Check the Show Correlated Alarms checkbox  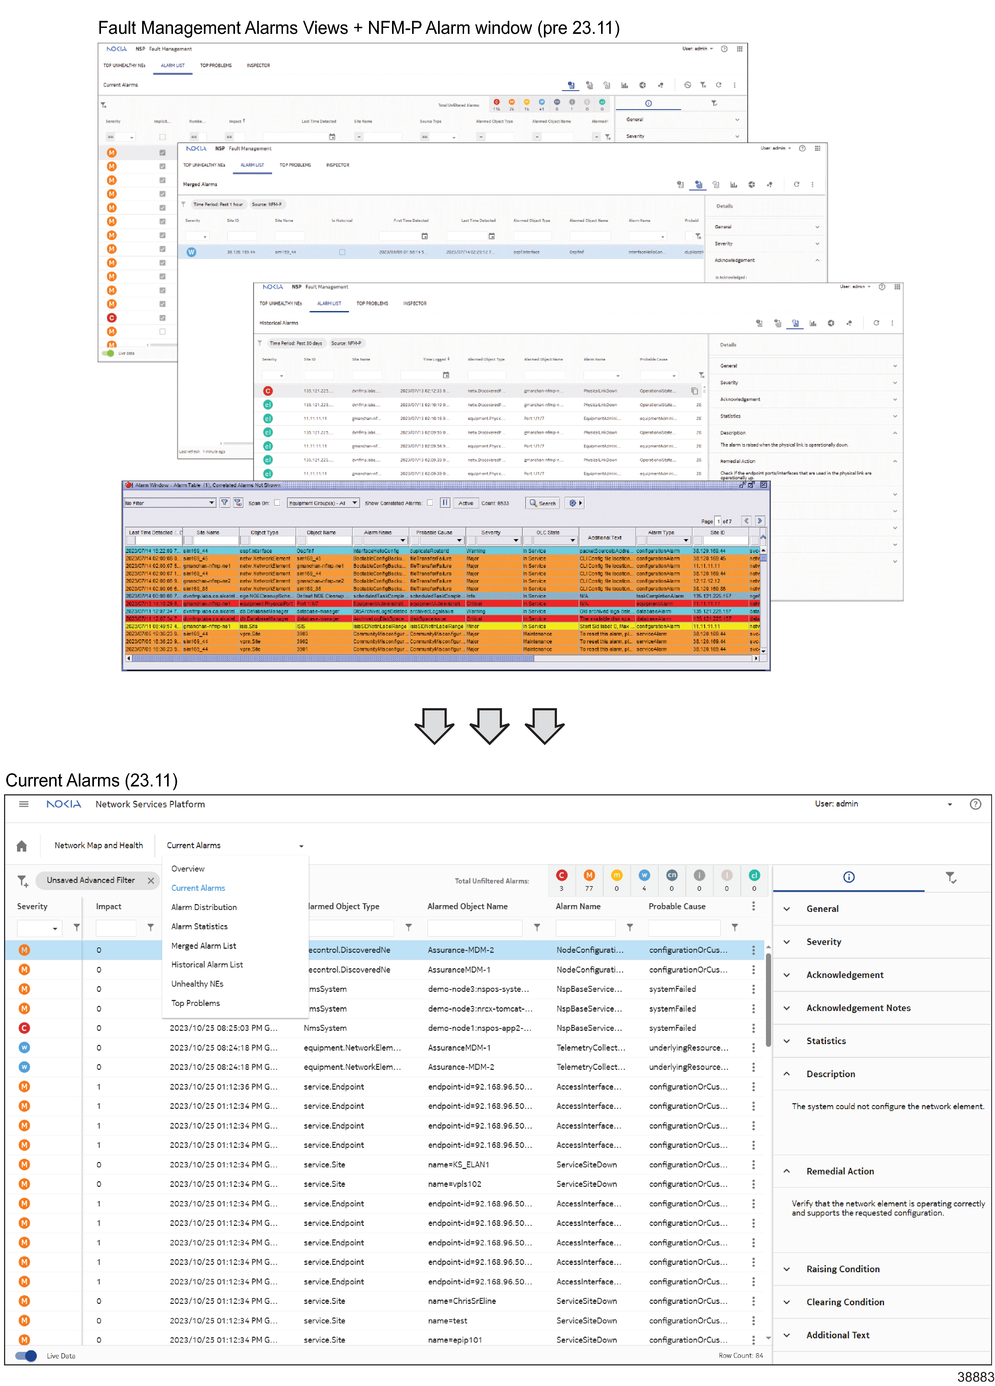[430, 503]
